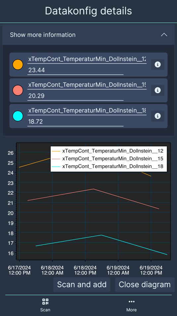Click the 20.29 value field

click(75, 96)
